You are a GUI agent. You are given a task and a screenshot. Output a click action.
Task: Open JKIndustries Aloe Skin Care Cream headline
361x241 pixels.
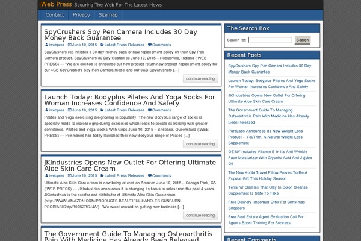130,165
